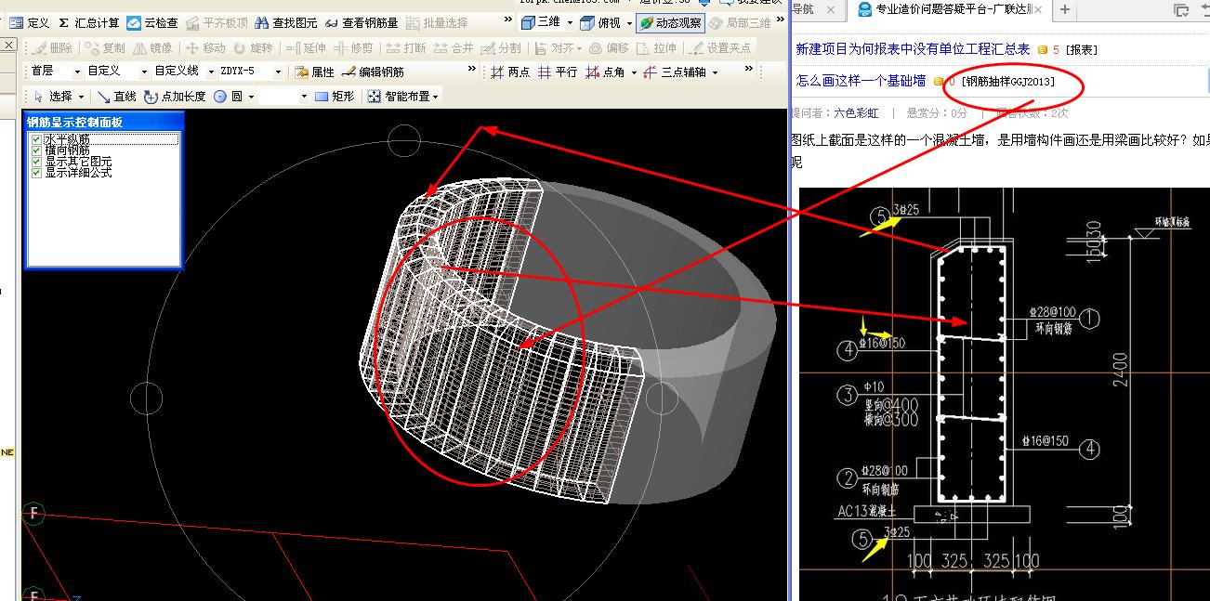Select 直线 line drawing tool
This screenshot has height=601, width=1210.
tap(116, 96)
